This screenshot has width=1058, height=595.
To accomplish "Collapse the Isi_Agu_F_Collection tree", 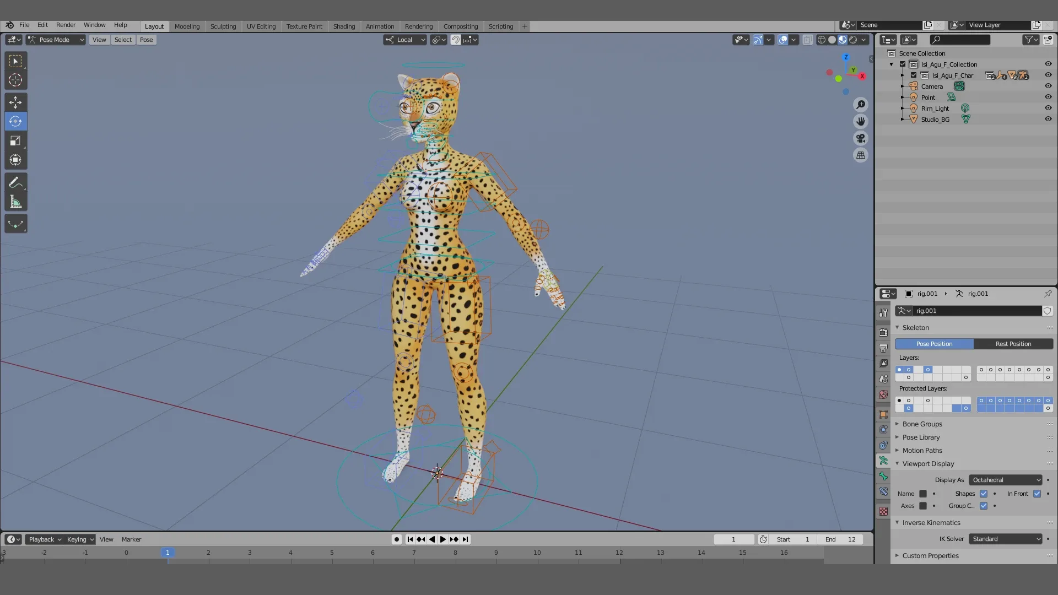I will [x=892, y=64].
